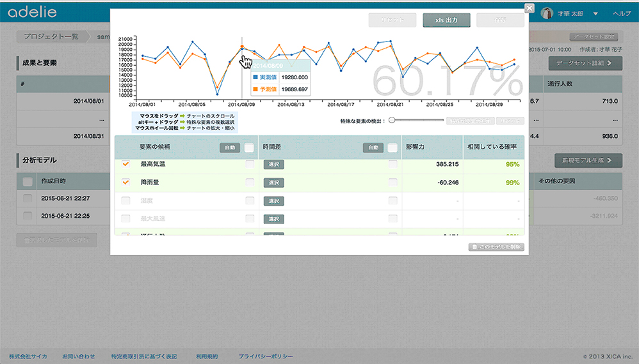Image resolution: width=639 pixels, height=364 pixels.
Task: Click the 選択 button in the 降雨量 row
Action: 274,183
